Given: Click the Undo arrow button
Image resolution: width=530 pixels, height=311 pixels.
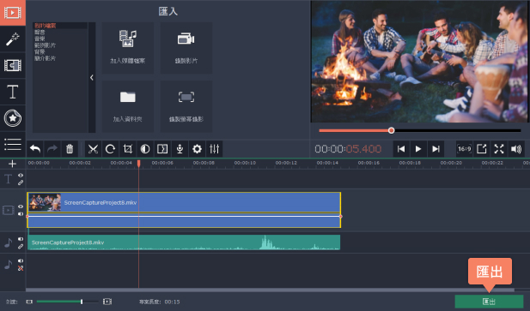Looking at the screenshot, I should [35, 149].
